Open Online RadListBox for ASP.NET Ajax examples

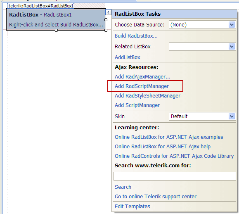pos(169,137)
